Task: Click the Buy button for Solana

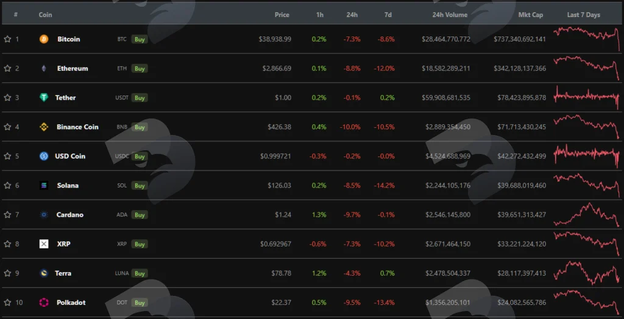Action: 140,186
